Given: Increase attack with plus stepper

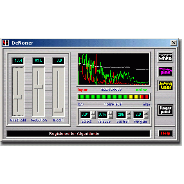Looking at the screenshot, I should pyautogui.click(x=94, y=113).
